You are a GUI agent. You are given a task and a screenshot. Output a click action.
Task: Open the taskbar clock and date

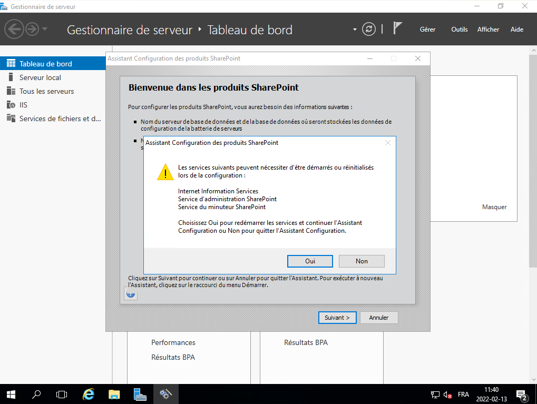click(492, 395)
